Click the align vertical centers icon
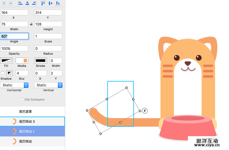229x150 pixels. [x=50, y=3]
